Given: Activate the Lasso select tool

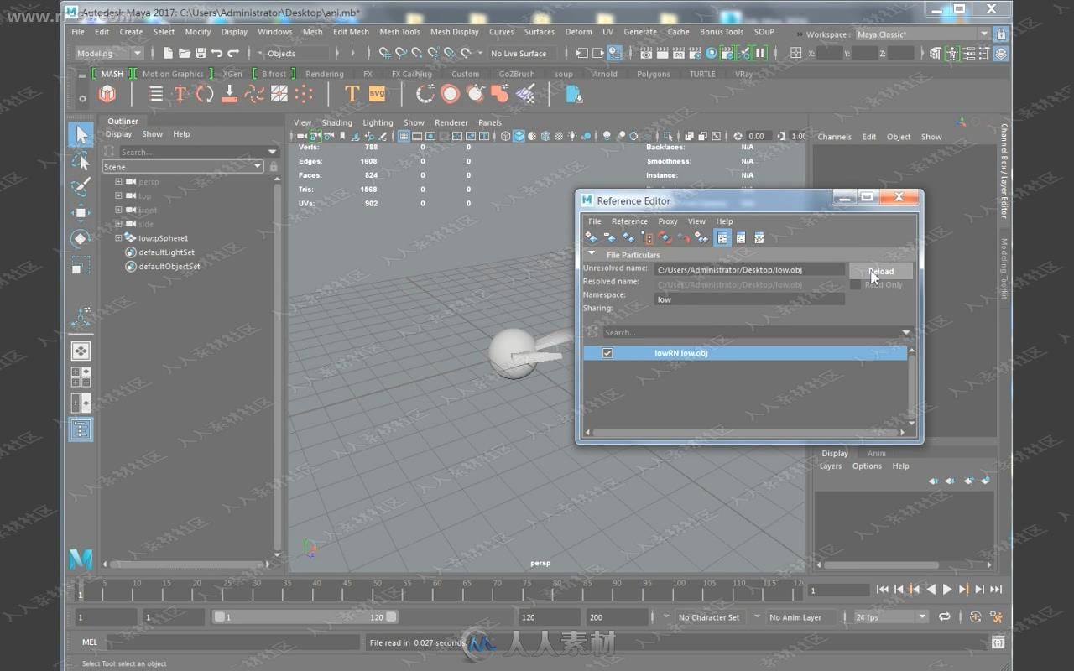Looking at the screenshot, I should point(81,160).
